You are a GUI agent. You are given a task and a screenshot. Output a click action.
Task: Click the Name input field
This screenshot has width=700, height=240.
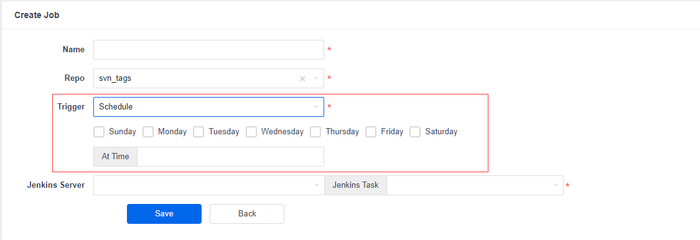(208, 50)
